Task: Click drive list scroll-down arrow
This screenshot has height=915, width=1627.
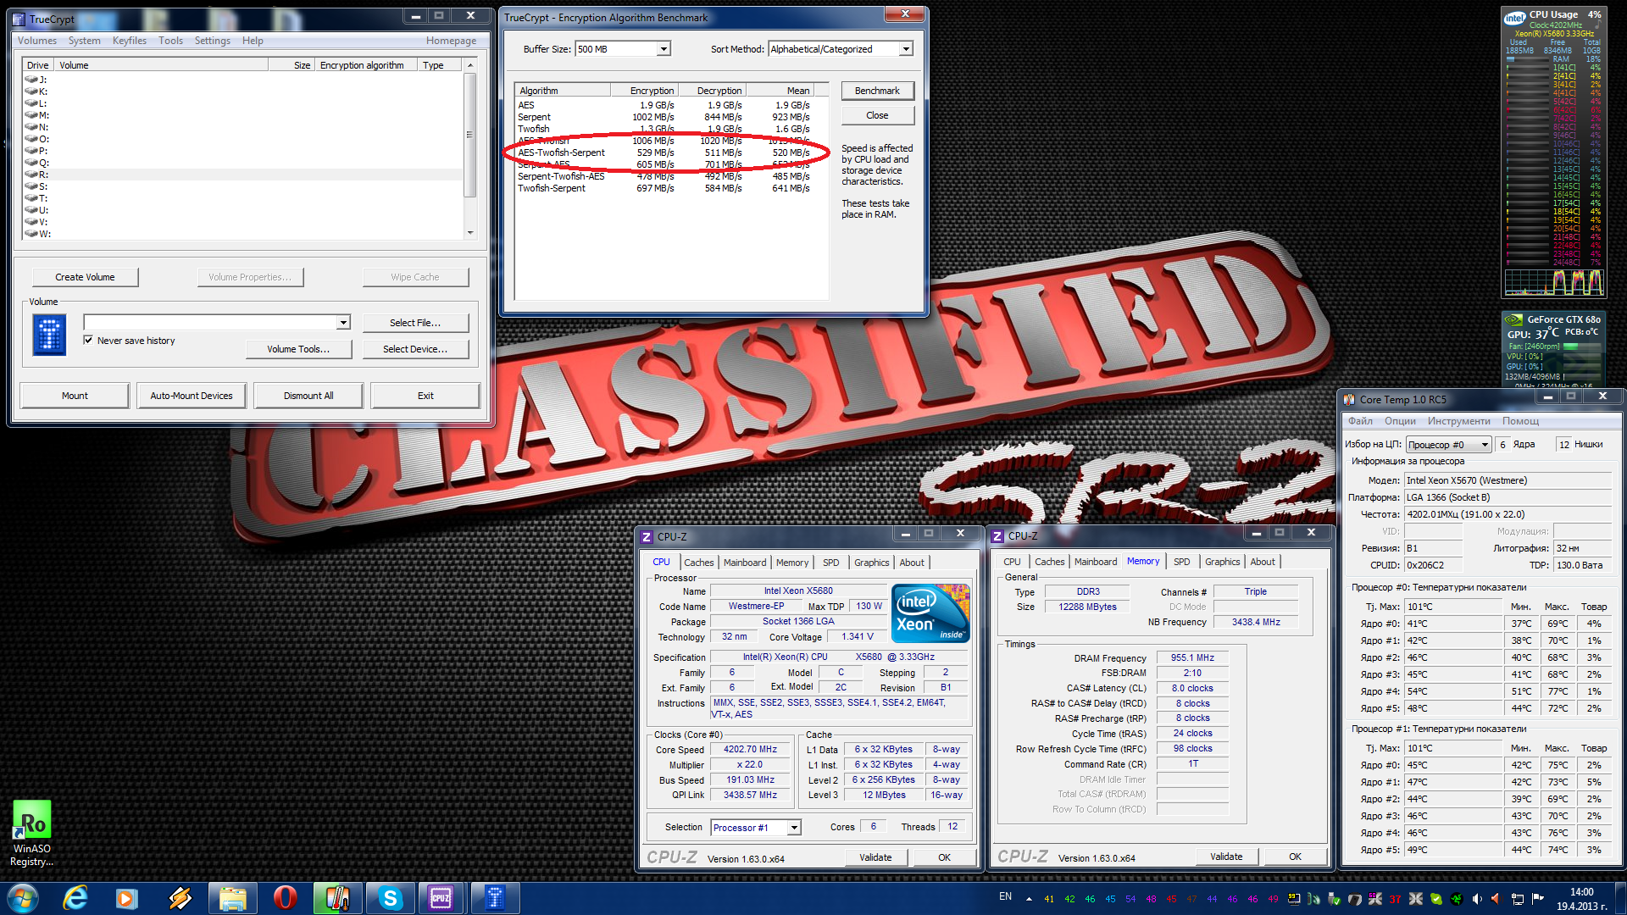Action: [x=470, y=233]
